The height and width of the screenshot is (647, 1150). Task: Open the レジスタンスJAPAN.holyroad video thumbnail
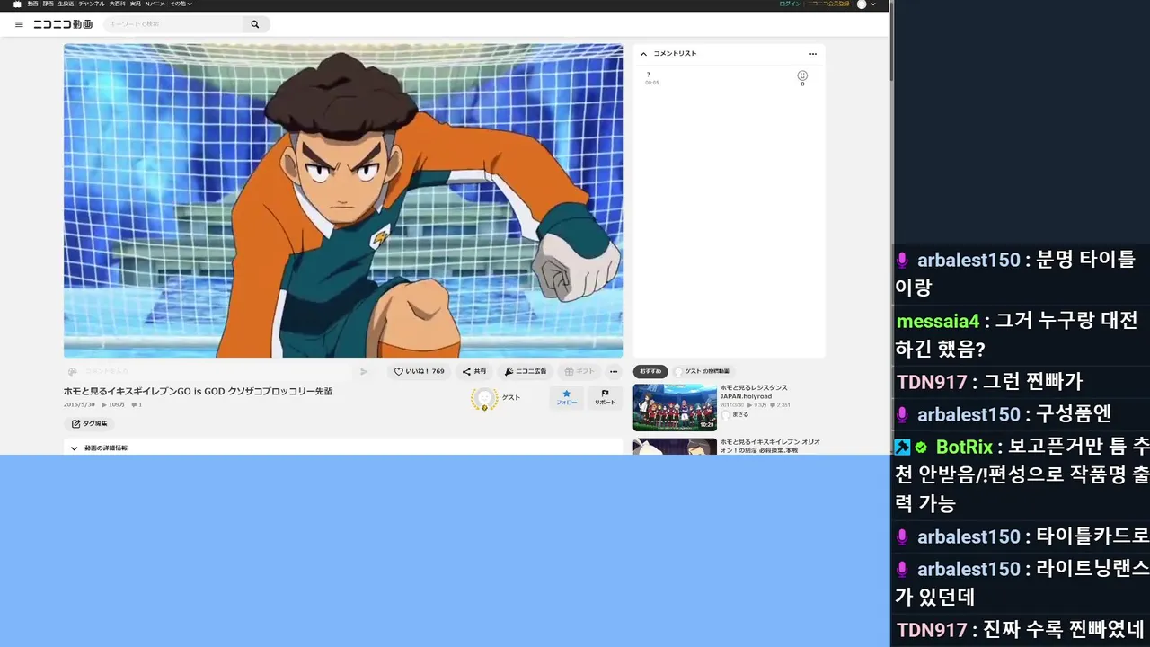click(x=675, y=408)
